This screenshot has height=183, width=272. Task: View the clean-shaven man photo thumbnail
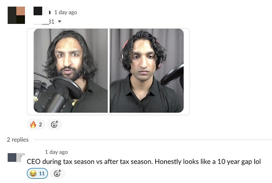[x=147, y=71]
